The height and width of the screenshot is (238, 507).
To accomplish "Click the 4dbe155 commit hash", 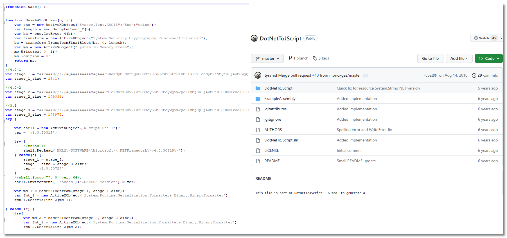I will click(x=430, y=75).
